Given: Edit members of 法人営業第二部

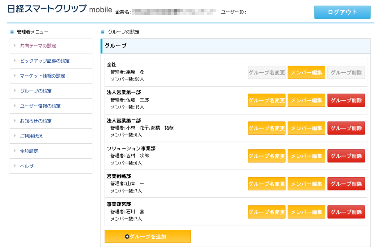Looking at the screenshot, I should coord(306,128).
